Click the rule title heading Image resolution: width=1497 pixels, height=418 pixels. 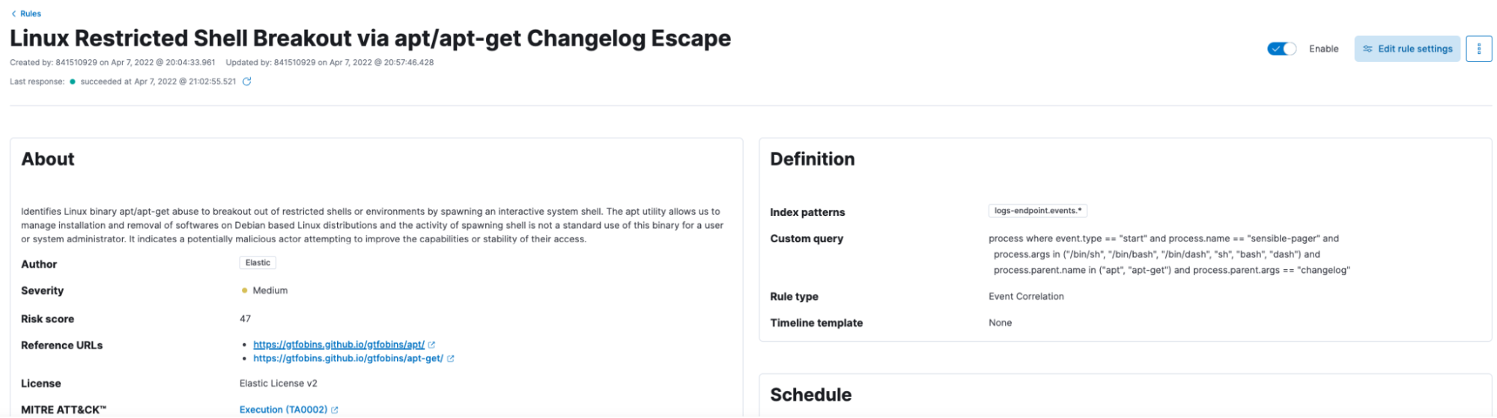tap(370, 38)
